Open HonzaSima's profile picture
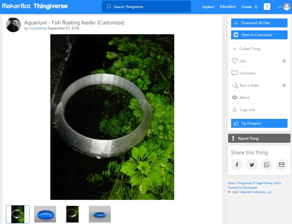Viewport: 292px width, 224px height. [13, 25]
